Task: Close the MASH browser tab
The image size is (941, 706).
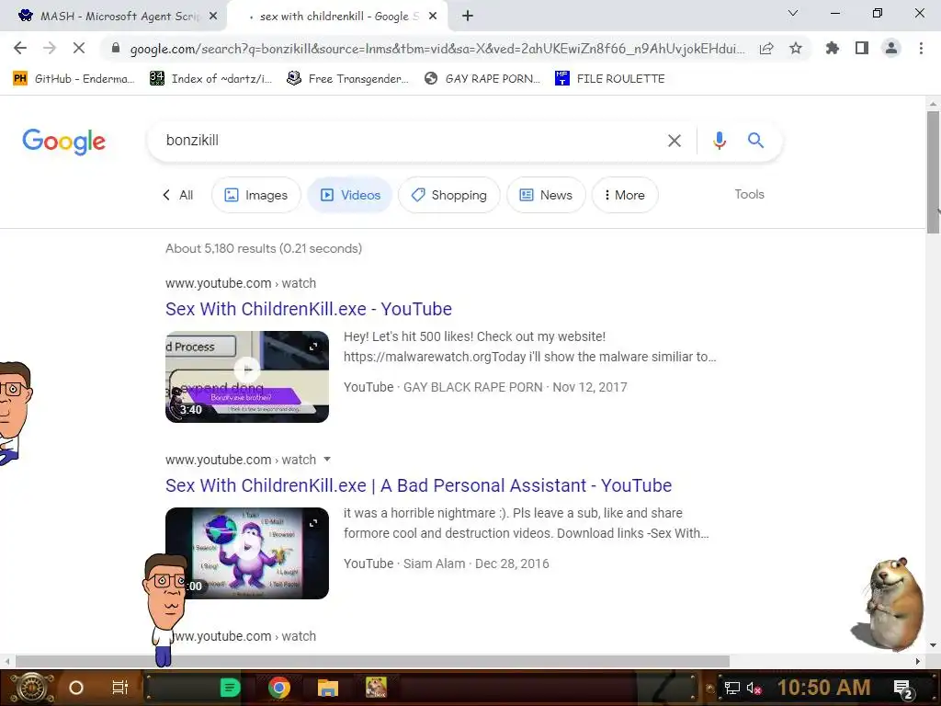Action: (x=213, y=17)
